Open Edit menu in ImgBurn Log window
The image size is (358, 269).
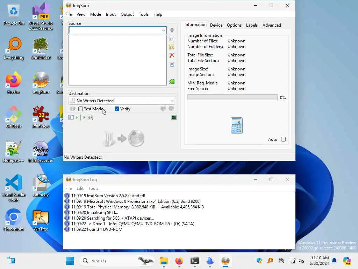[x=80, y=188]
